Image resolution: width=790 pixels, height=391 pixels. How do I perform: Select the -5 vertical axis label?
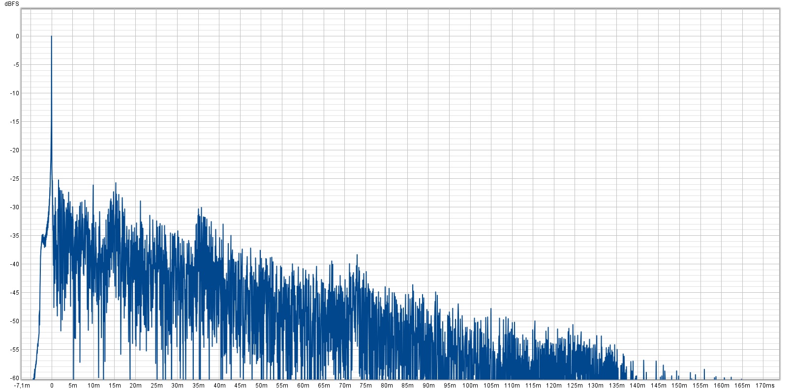pos(16,65)
